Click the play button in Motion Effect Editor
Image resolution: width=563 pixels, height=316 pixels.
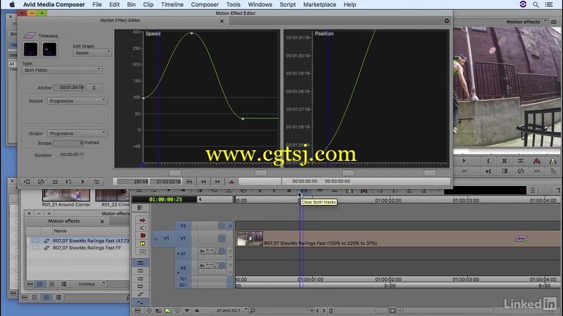click(x=82, y=182)
